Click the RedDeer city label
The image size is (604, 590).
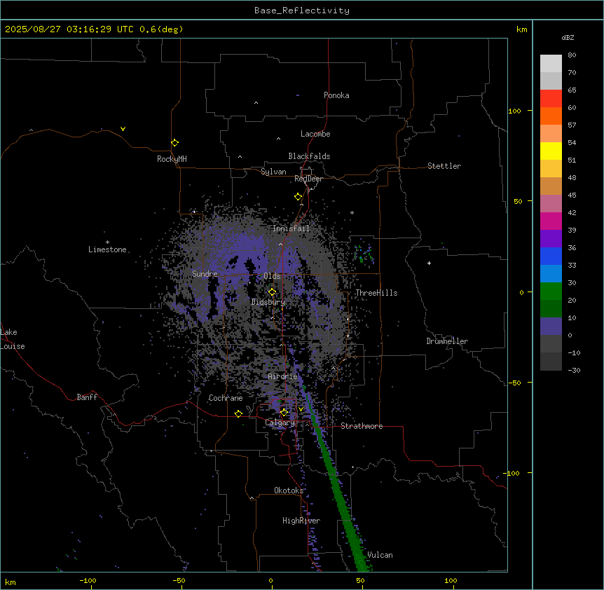tap(309, 179)
